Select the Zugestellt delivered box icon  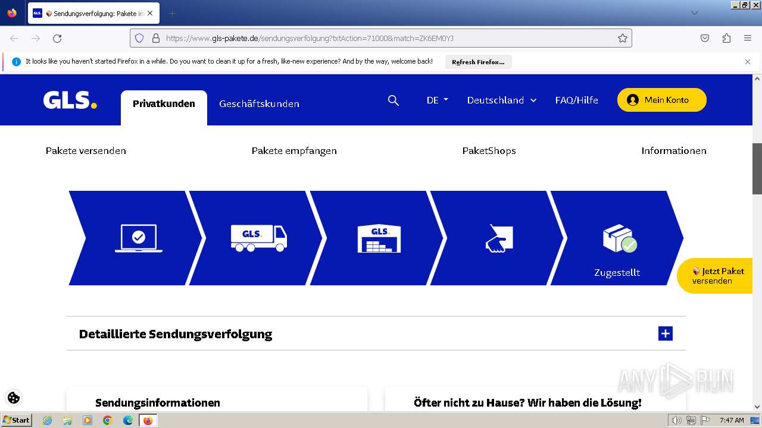pos(620,238)
